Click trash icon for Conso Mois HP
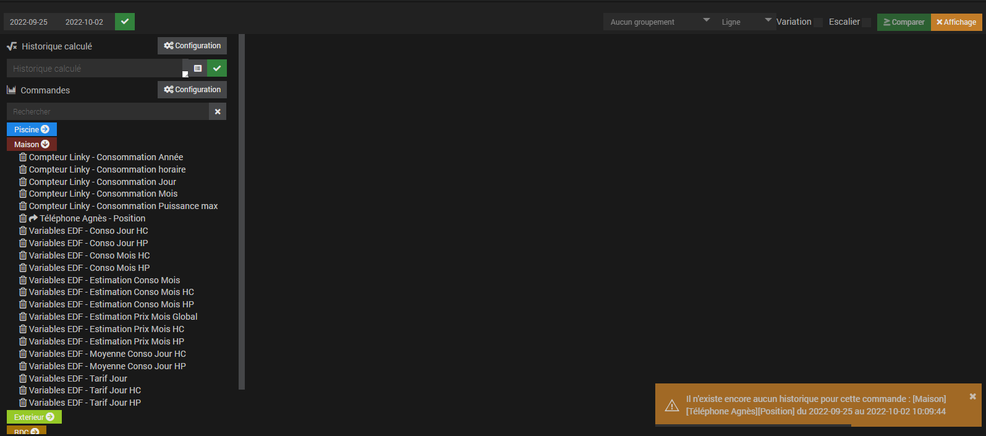 pos(23,268)
